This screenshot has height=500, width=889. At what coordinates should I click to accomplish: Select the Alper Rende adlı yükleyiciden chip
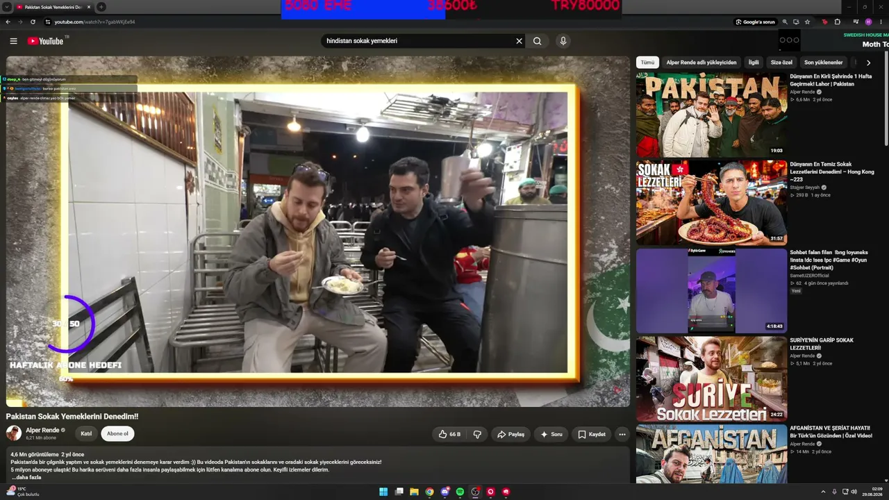[701, 62]
